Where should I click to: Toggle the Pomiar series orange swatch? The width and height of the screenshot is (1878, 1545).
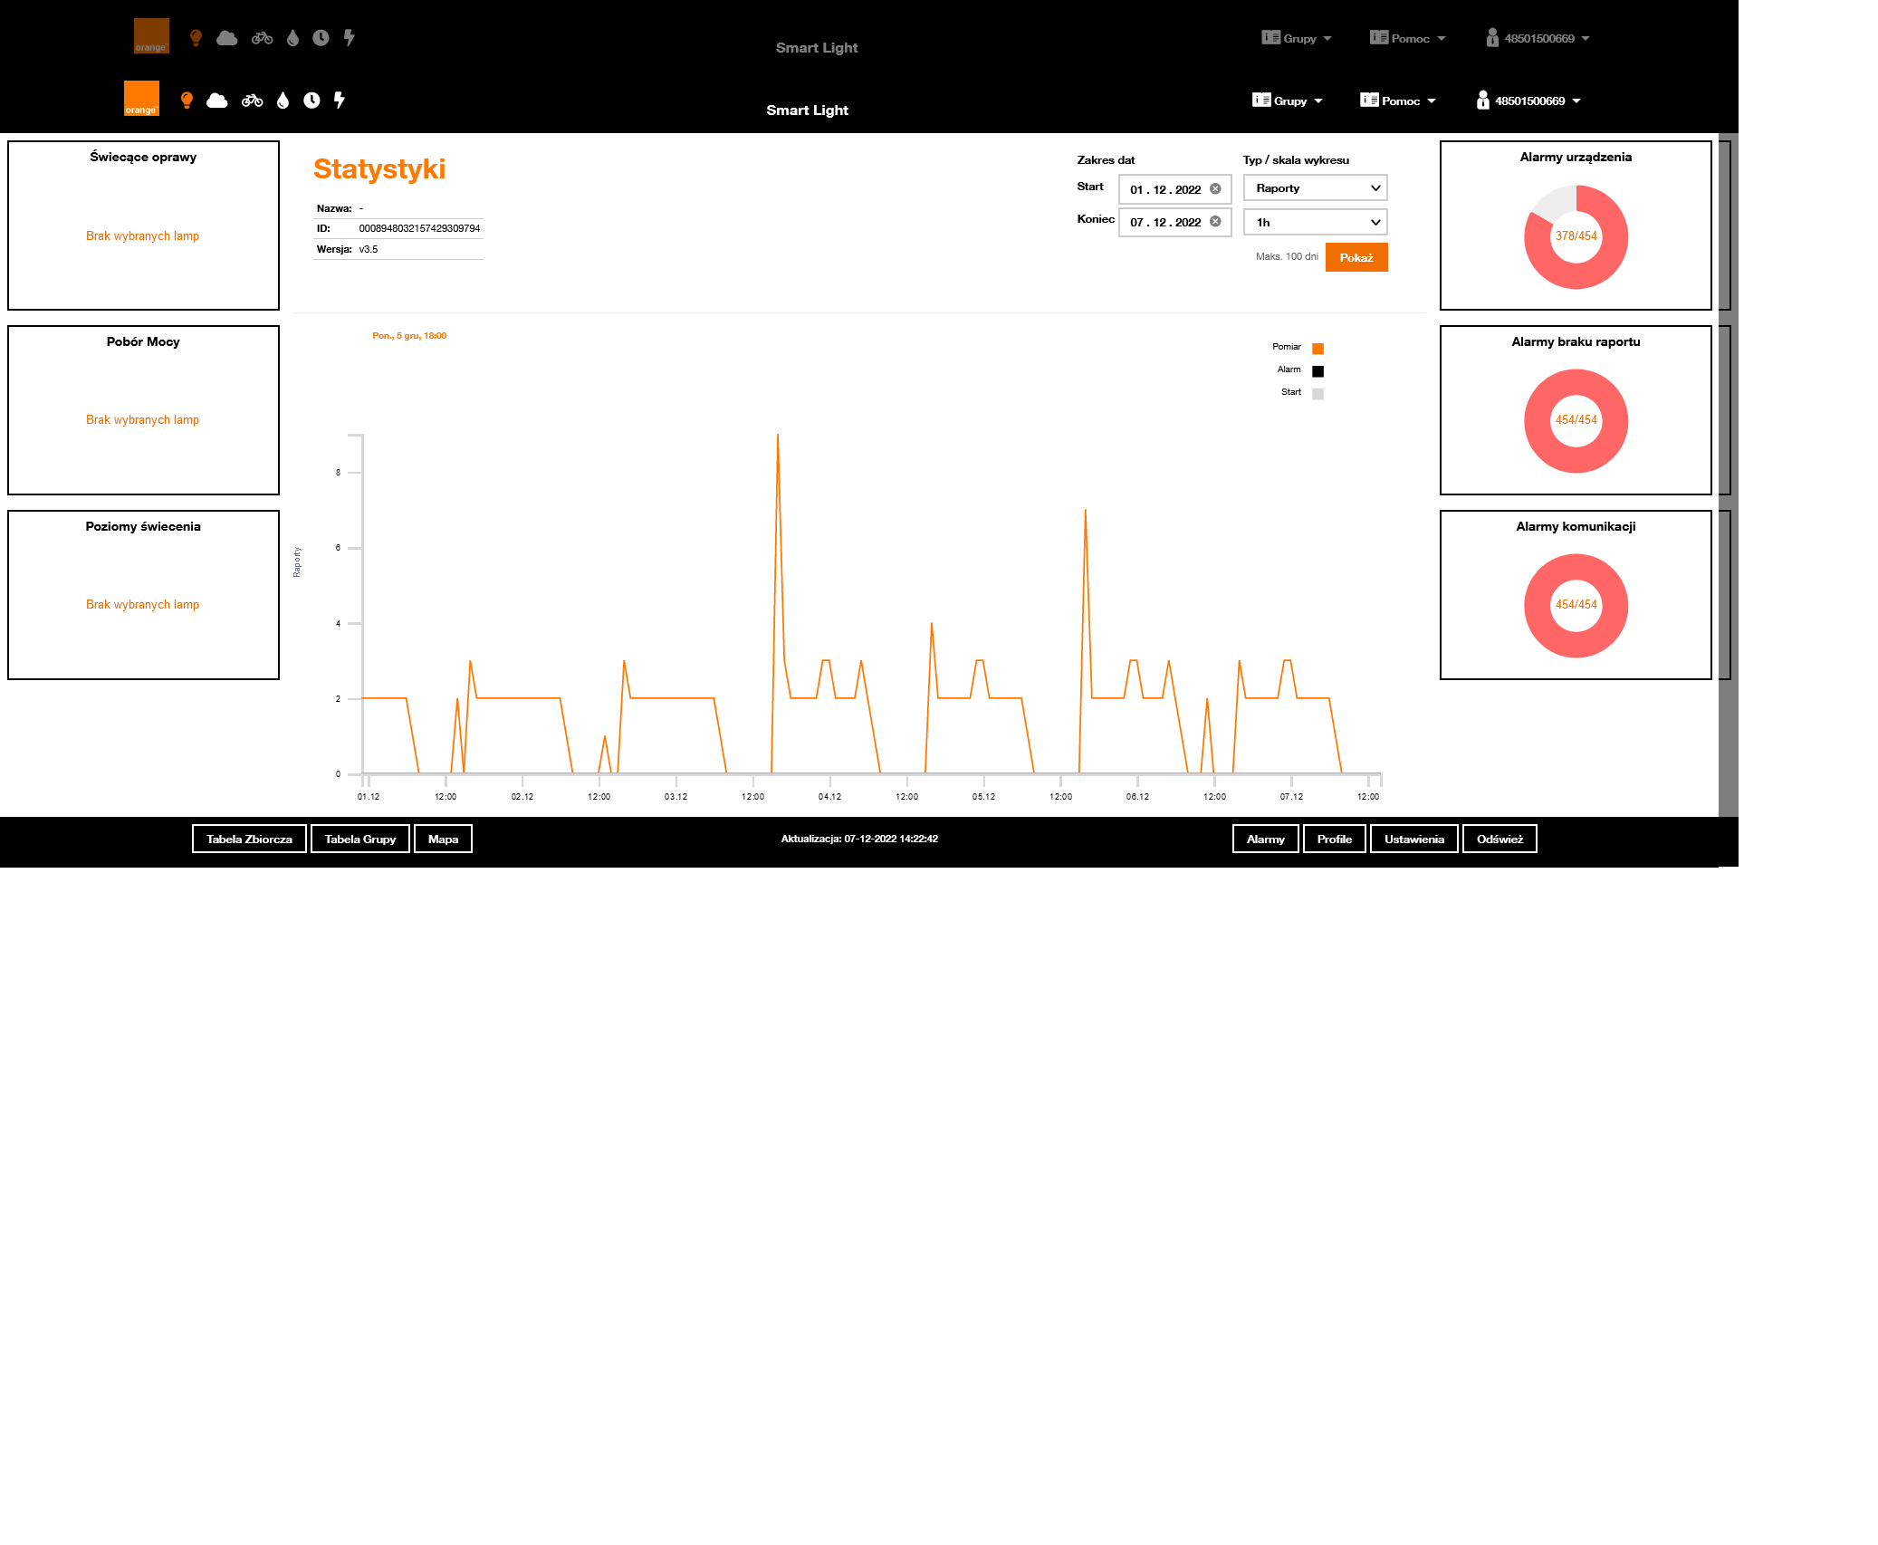(1317, 349)
